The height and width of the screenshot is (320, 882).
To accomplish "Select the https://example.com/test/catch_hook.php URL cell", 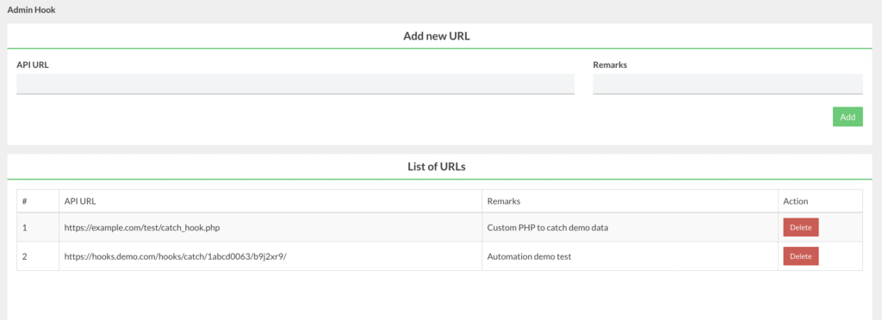I will tap(146, 227).
